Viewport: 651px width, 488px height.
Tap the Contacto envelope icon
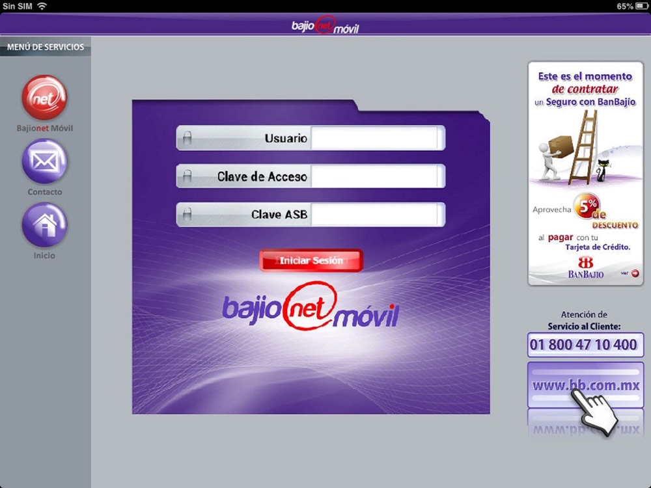44,161
